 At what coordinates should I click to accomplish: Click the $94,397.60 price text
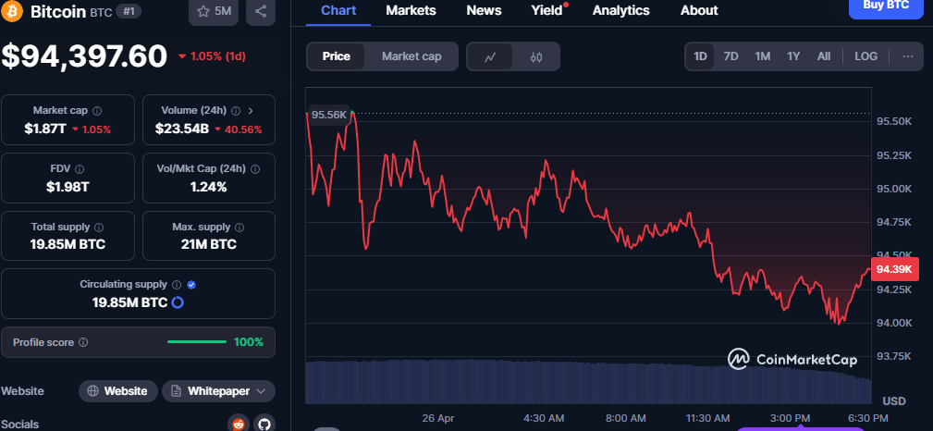[84, 56]
